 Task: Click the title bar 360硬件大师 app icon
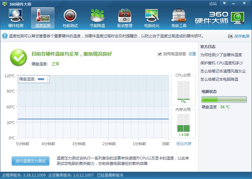(x=4, y=4)
